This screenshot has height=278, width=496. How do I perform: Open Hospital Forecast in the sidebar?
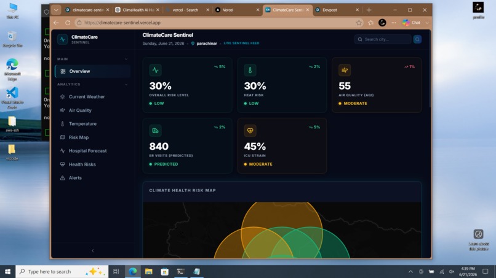pyautogui.click(x=87, y=151)
